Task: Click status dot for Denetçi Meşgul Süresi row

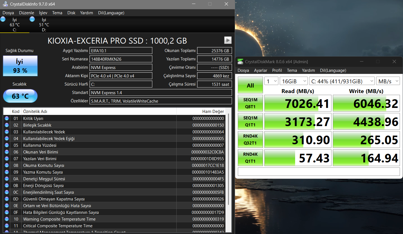Action: [7, 179]
